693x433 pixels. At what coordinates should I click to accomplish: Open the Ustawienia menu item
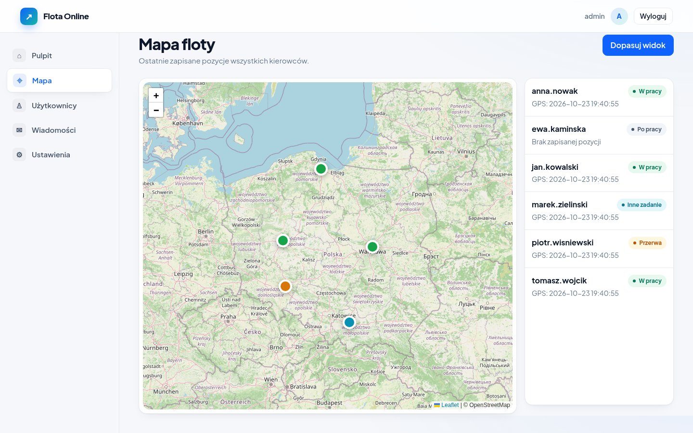click(x=59, y=155)
